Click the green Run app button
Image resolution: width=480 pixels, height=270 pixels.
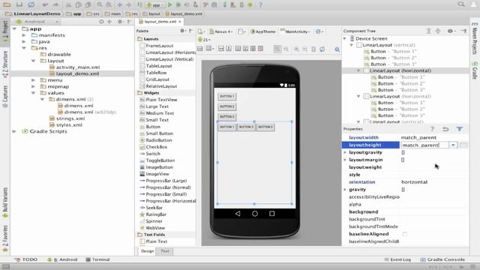[170, 4]
